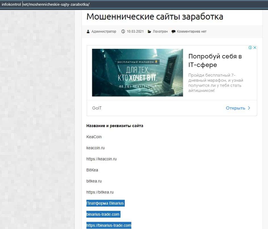The width and height of the screenshot is (268, 229).
Task: Click the comment bubble icon
Action: [173, 31]
